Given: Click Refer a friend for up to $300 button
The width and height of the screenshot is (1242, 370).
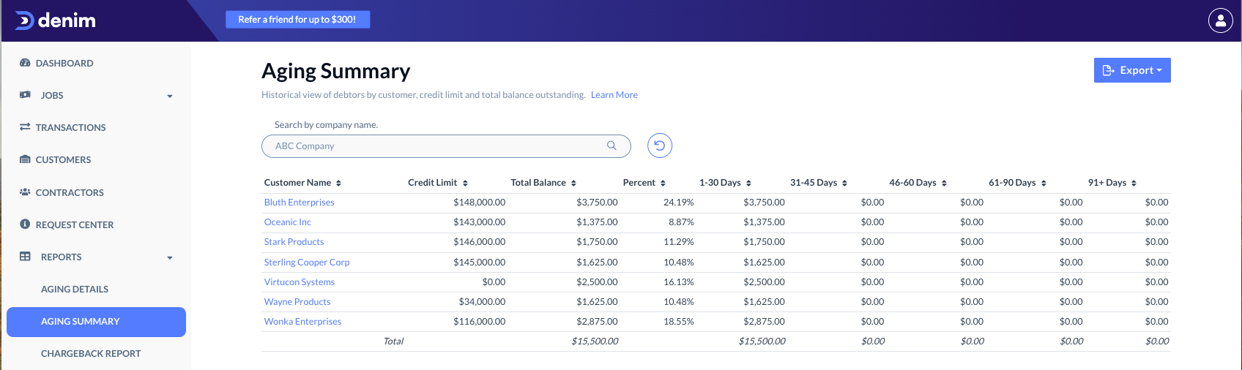Looking at the screenshot, I should (297, 20).
